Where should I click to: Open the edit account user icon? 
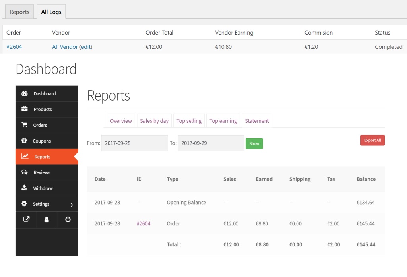coord(47,219)
